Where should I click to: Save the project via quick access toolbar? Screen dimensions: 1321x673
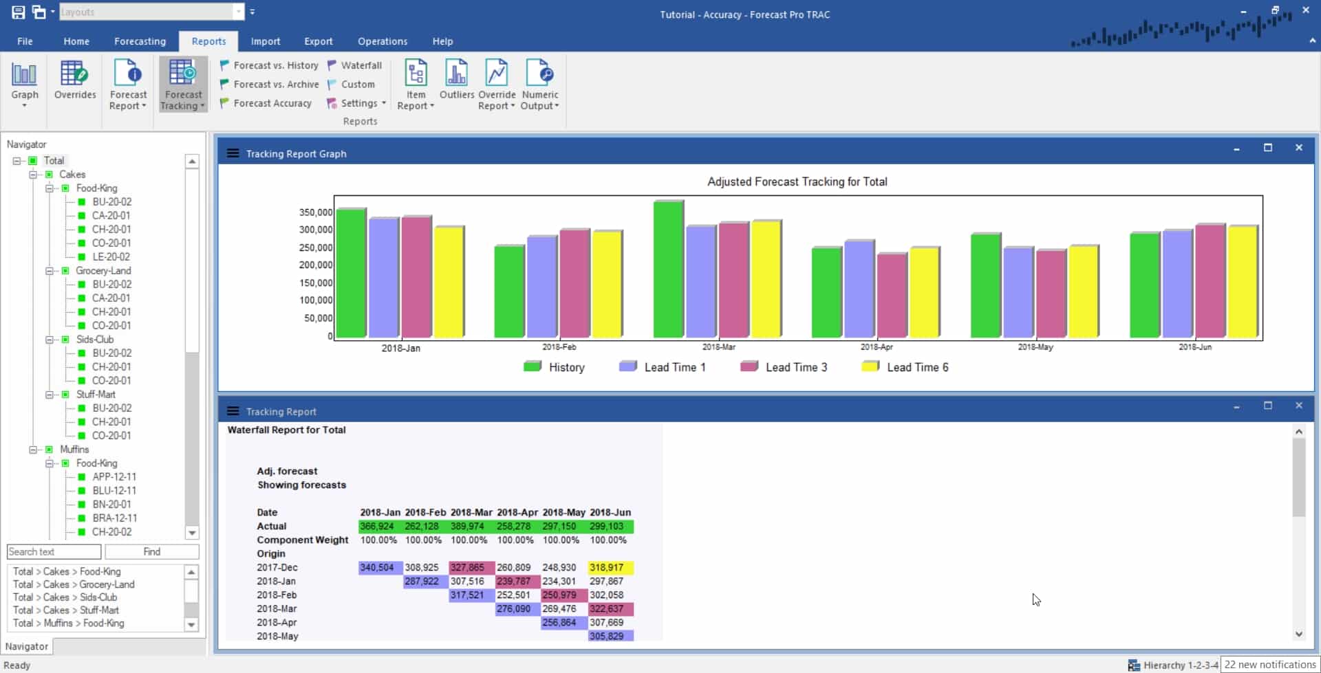pyautogui.click(x=17, y=12)
